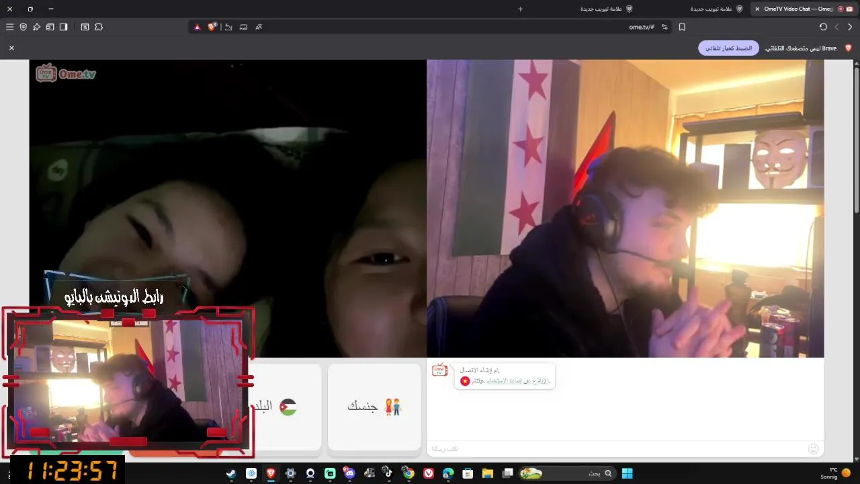This screenshot has height=484, width=860.
Task: Open Brave browser icon in taskbar
Action: click(271, 473)
